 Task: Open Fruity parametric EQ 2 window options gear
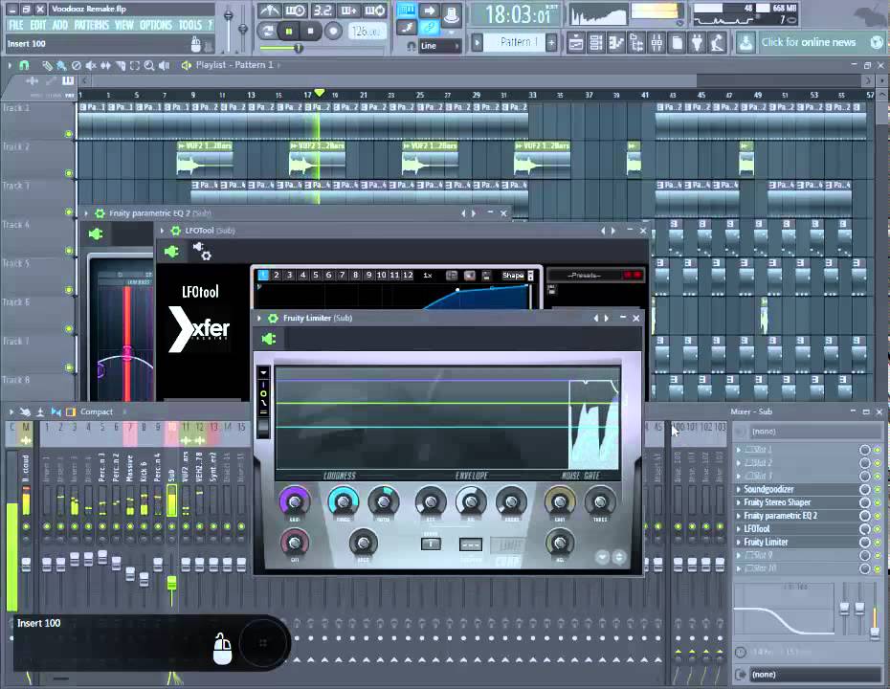coord(100,213)
